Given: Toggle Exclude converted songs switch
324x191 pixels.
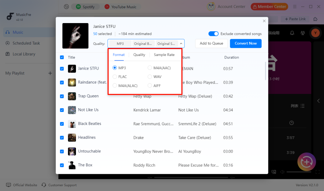Looking at the screenshot, I should 213,34.
